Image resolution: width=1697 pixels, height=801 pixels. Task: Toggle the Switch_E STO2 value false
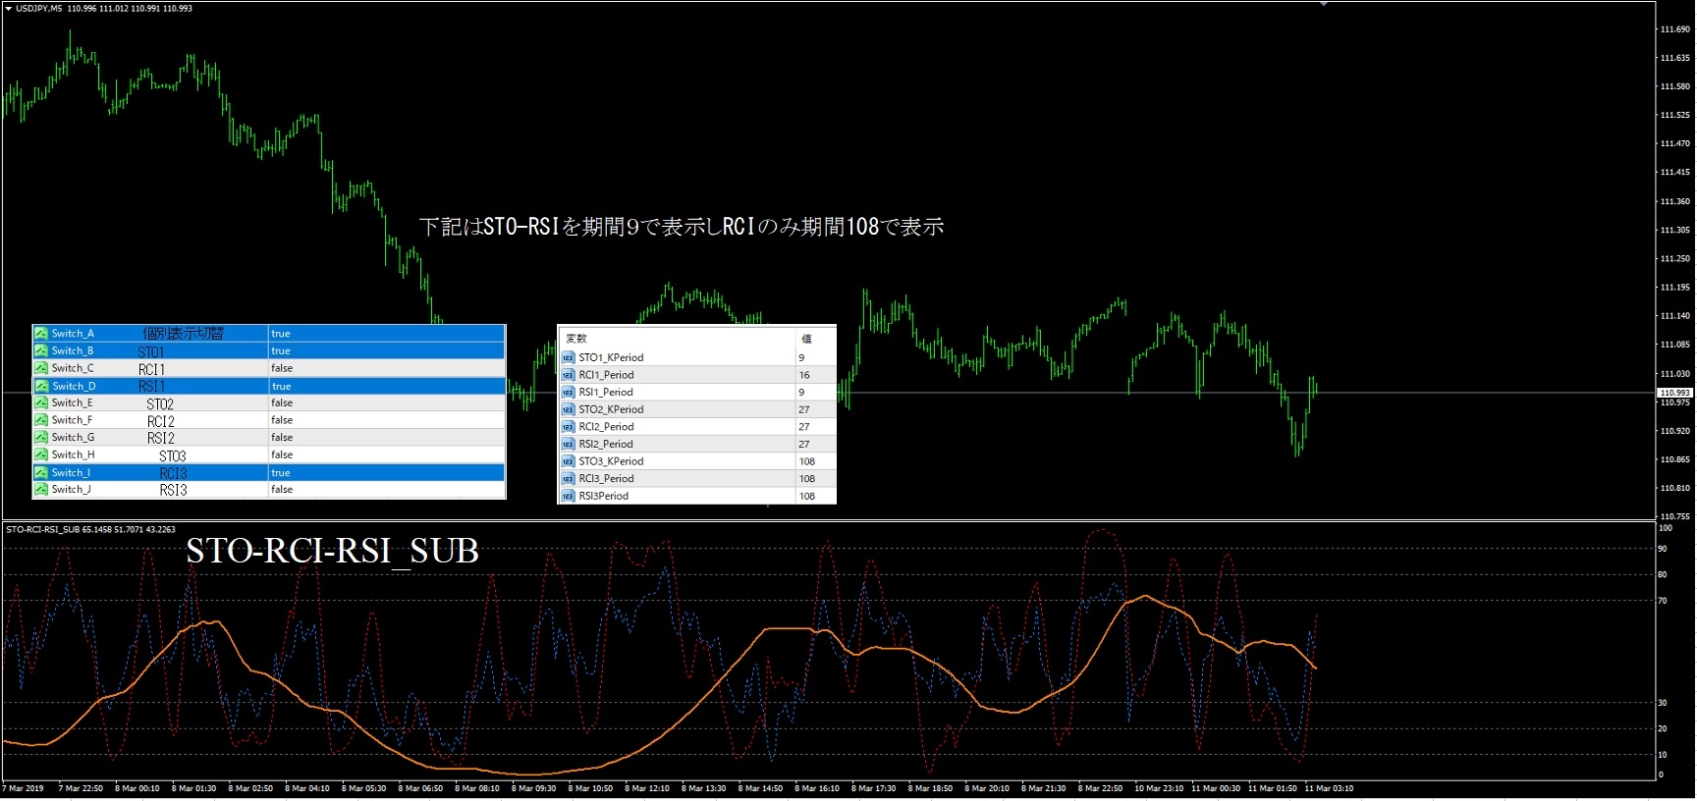282,402
